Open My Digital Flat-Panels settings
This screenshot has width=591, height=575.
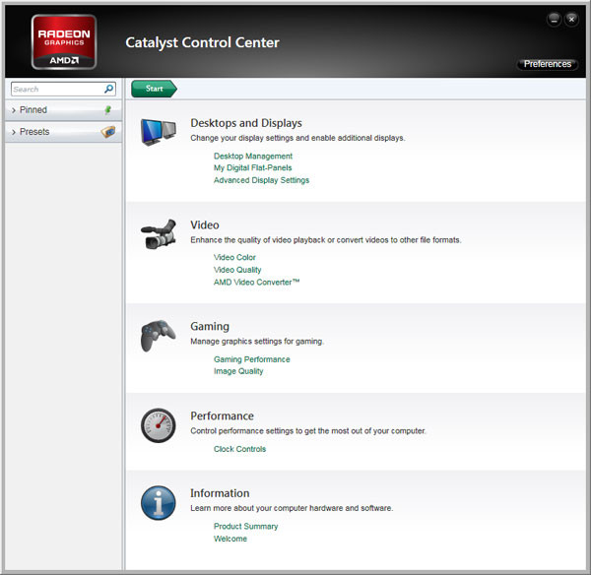252,167
